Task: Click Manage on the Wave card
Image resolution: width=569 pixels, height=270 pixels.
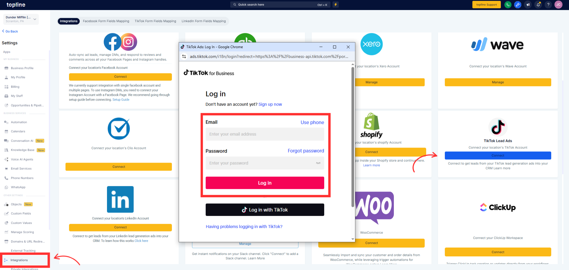Action: pyautogui.click(x=498, y=82)
